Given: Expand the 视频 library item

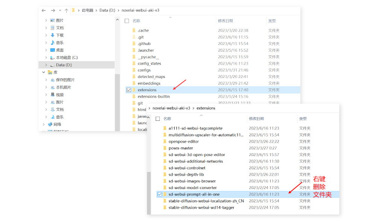Looking at the screenshot, I should pos(46,95).
